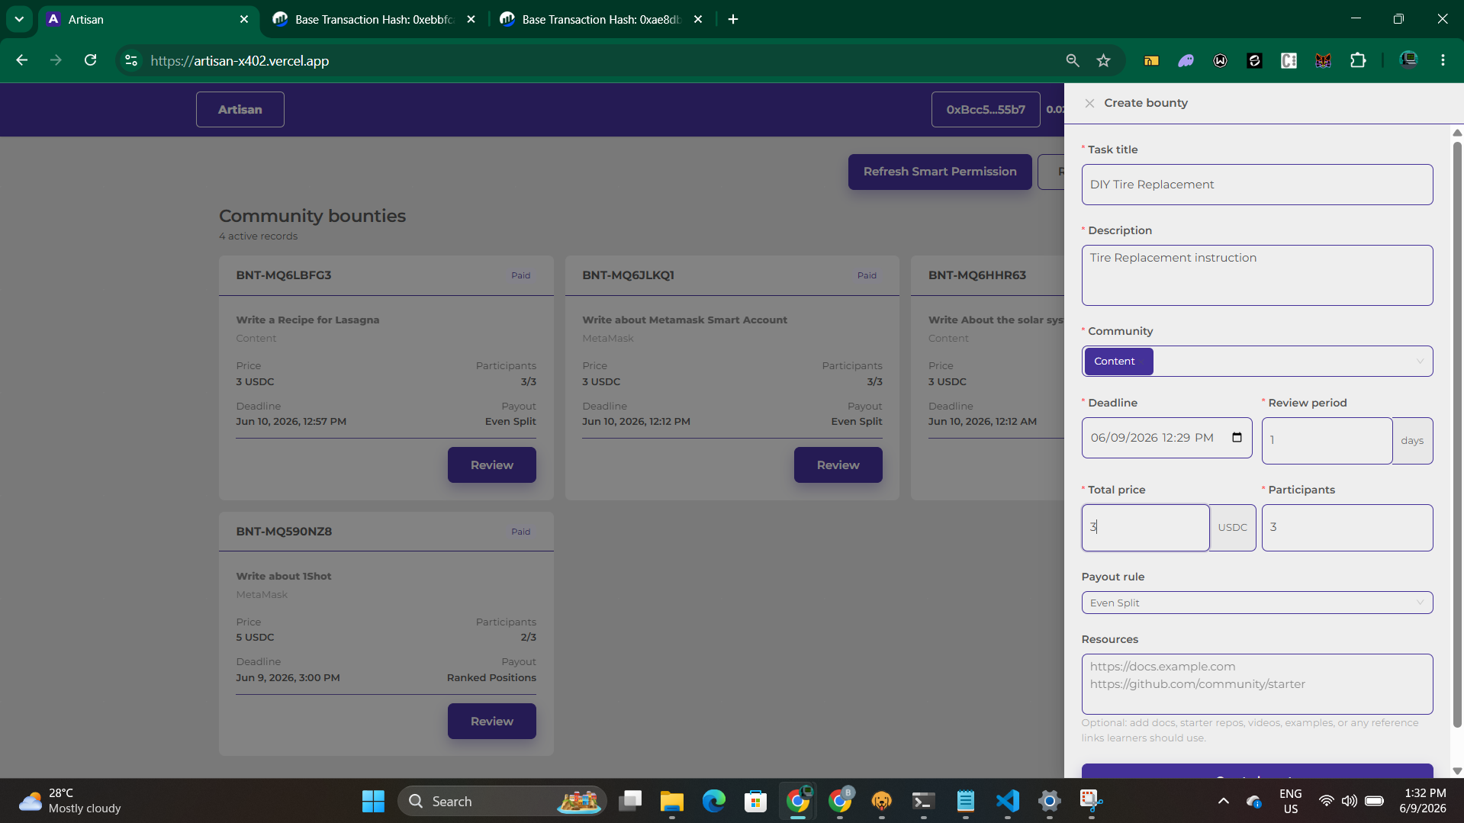Image resolution: width=1464 pixels, height=823 pixels.
Task: Click the Artisan logo button
Action: 240,110
